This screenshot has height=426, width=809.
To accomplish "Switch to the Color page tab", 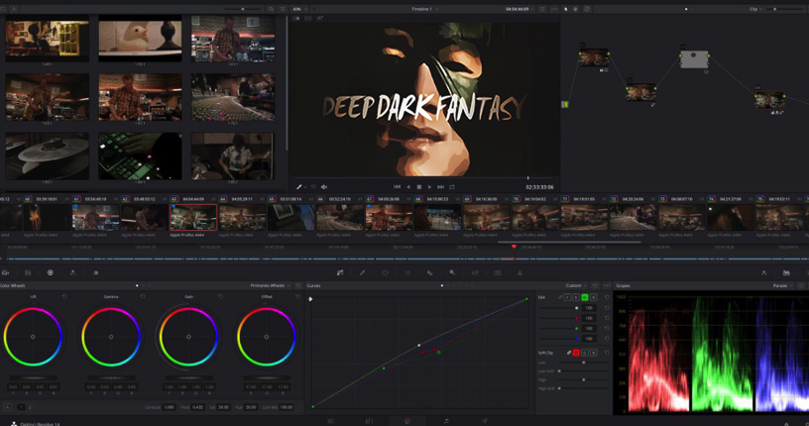I will point(407,421).
